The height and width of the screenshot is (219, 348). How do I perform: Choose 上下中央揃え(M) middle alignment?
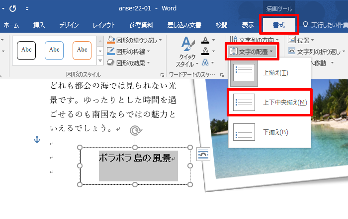pyautogui.click(x=269, y=102)
